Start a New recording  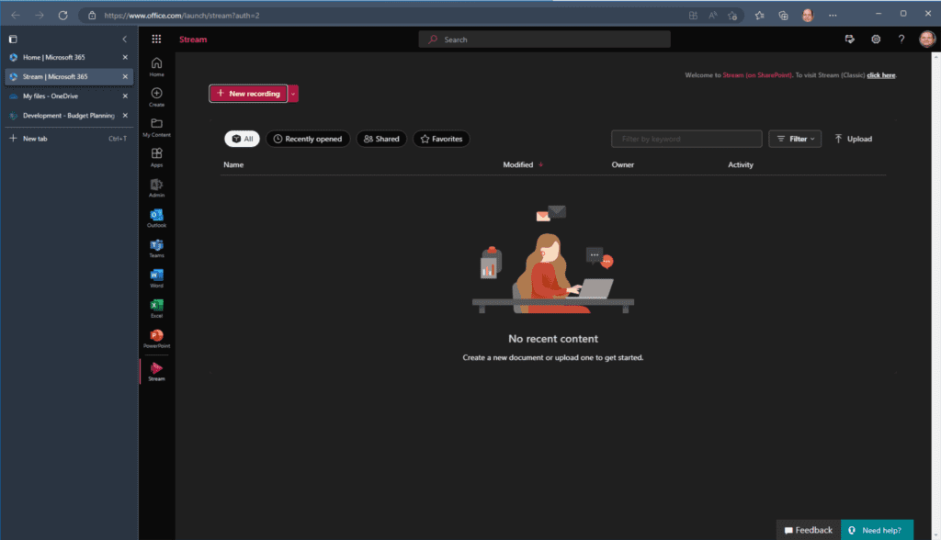[248, 93]
